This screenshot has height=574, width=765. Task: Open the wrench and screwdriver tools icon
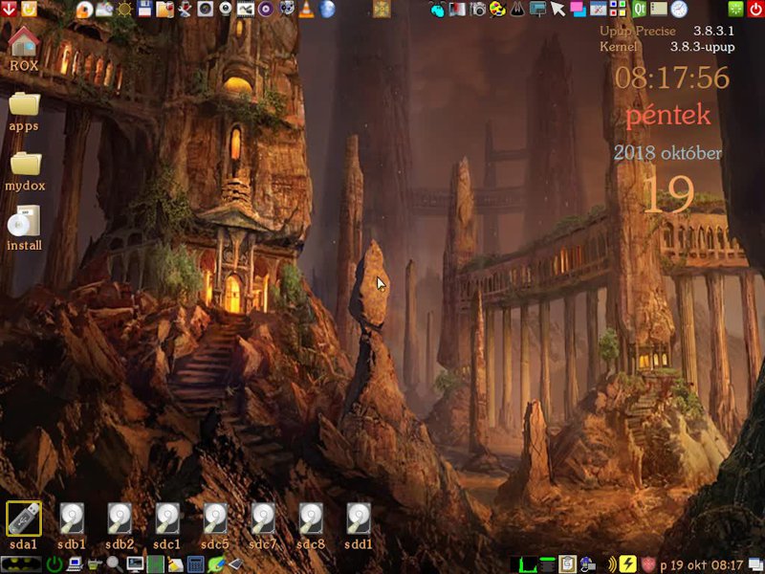click(x=185, y=10)
